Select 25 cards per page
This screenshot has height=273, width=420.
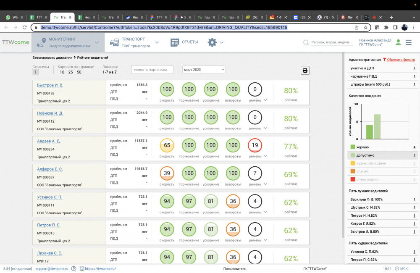tap(70, 72)
